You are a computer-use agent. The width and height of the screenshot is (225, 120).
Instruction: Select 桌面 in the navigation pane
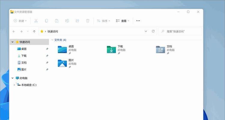pos(24,49)
